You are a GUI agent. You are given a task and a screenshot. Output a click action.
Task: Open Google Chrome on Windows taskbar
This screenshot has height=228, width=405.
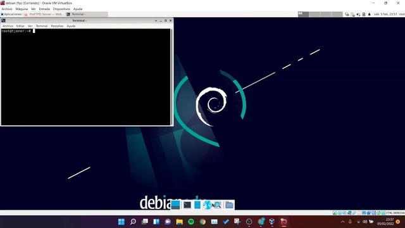click(202, 222)
